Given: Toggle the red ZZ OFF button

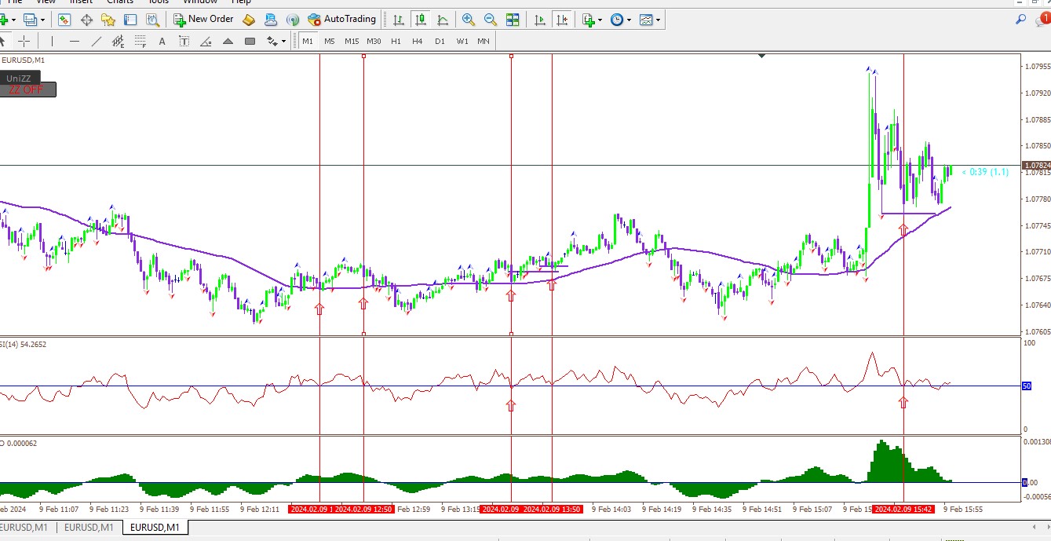Looking at the screenshot, I should coord(28,90).
